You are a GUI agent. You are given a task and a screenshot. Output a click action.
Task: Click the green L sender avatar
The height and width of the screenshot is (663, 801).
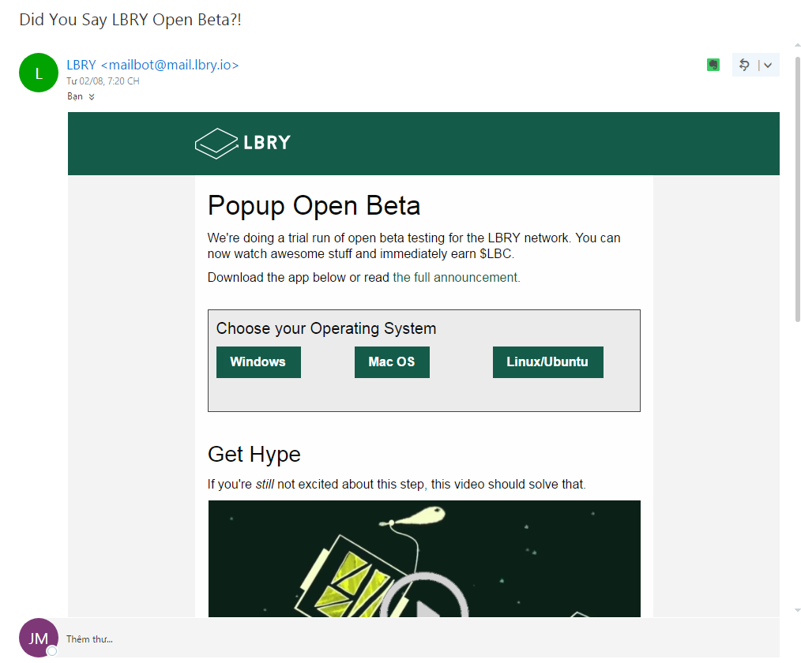tap(39, 73)
